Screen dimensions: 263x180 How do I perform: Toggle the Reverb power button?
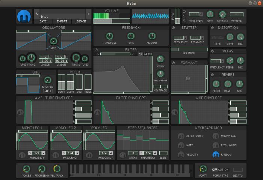212,75
